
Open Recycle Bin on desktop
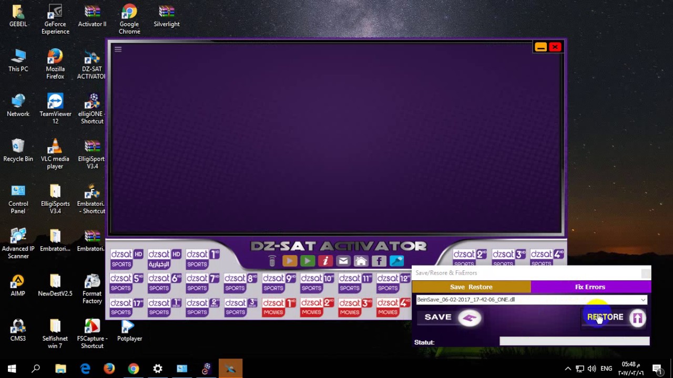[x=18, y=151]
